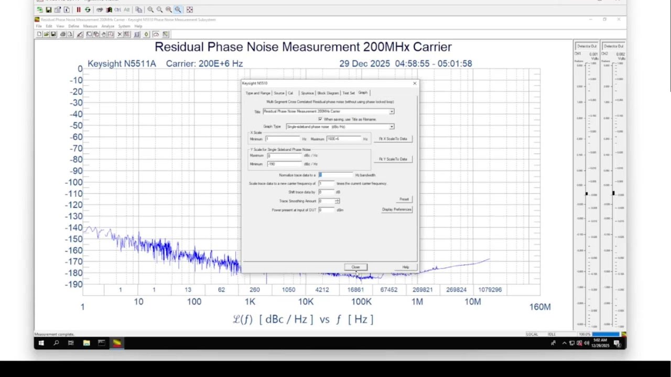Click the green refresh arrows icon in the viewer toolbar
Screen dimensions: 671x377
tap(88, 9)
